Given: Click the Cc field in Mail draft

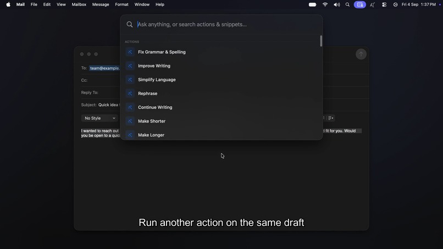Looking at the screenshot, I should 100,80.
